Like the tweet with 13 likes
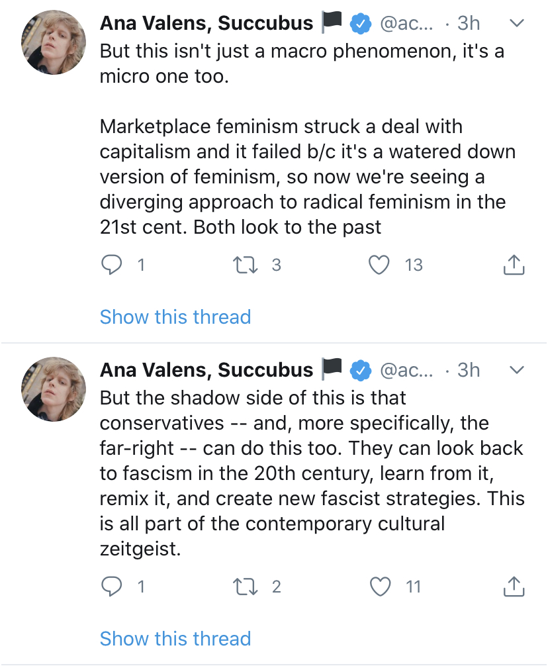The width and height of the screenshot is (548, 668). (x=379, y=265)
